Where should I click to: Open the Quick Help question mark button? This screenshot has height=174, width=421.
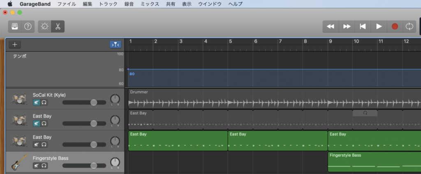tap(28, 27)
